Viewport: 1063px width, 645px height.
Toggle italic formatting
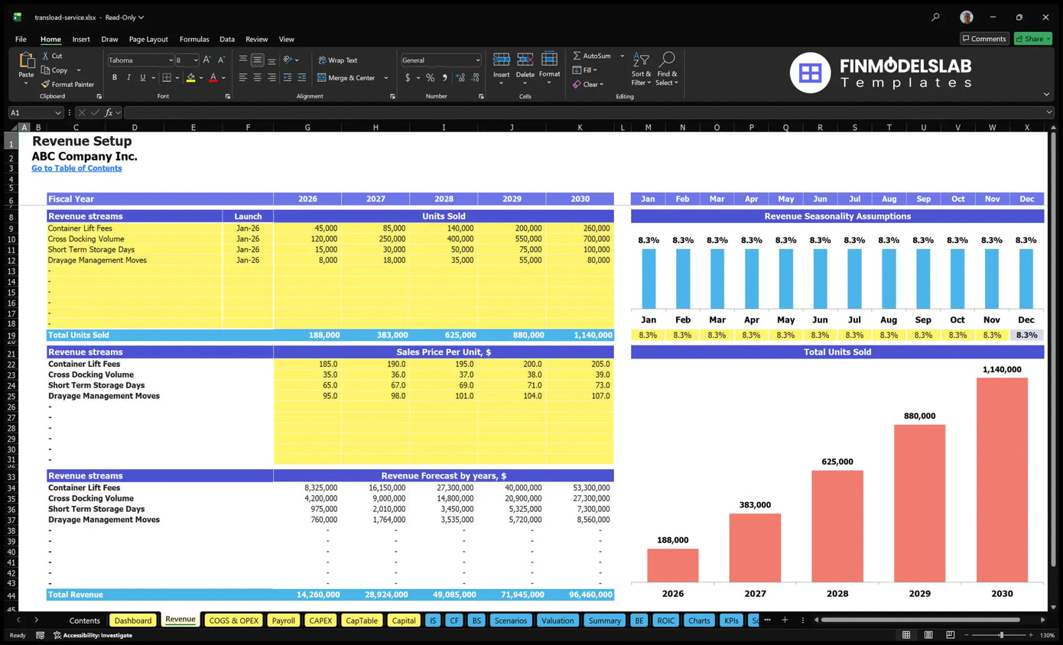coord(128,77)
